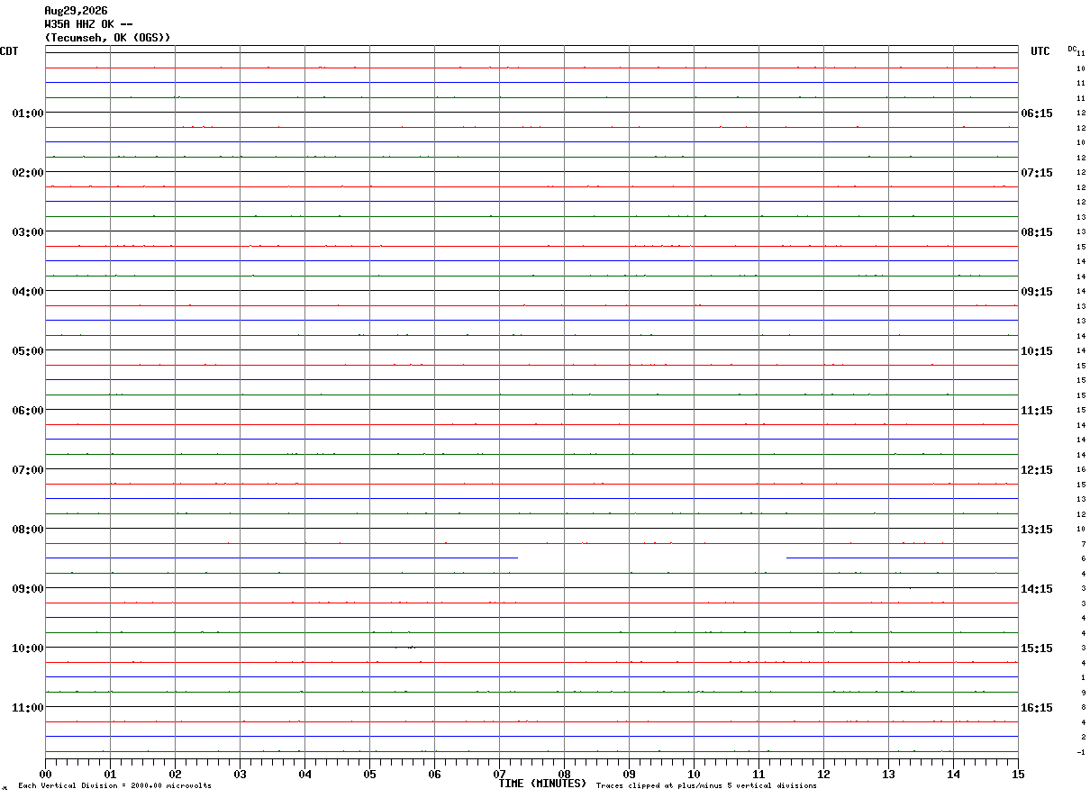Viewport: 1090px width, 798px height.
Task: Select the 06:00 CDT time marker
Action: (x=27, y=410)
